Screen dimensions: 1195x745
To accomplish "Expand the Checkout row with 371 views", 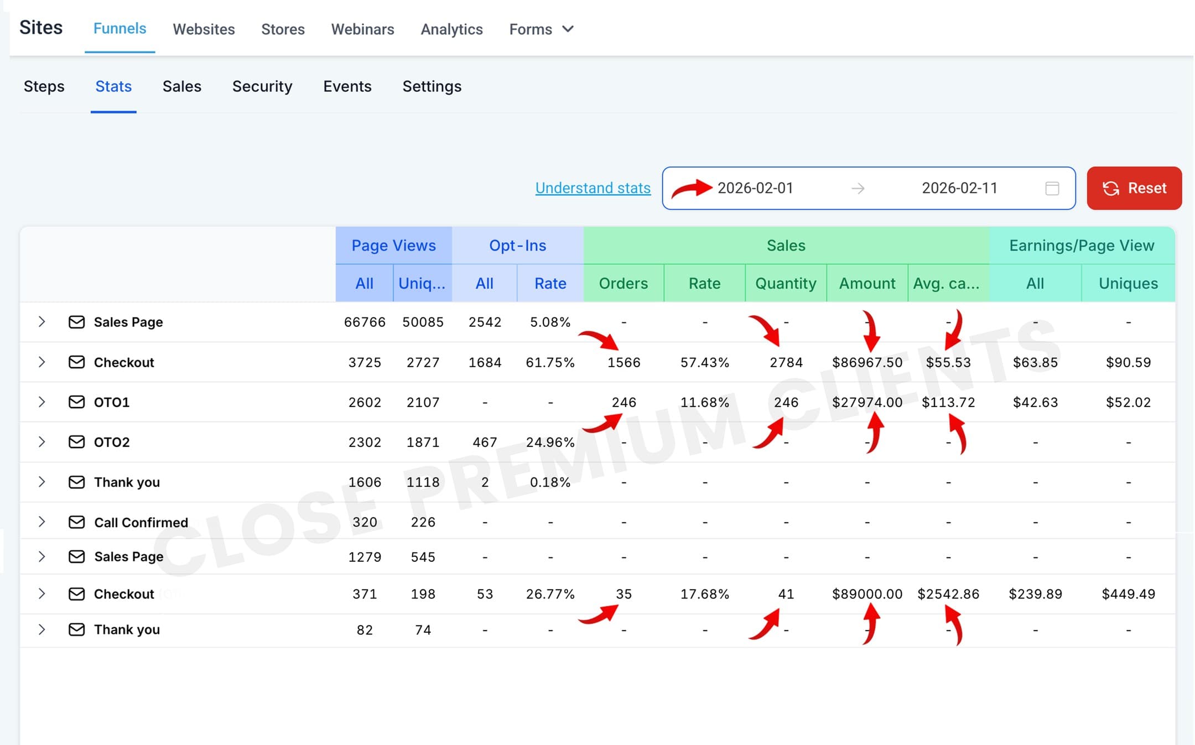I will (x=41, y=593).
